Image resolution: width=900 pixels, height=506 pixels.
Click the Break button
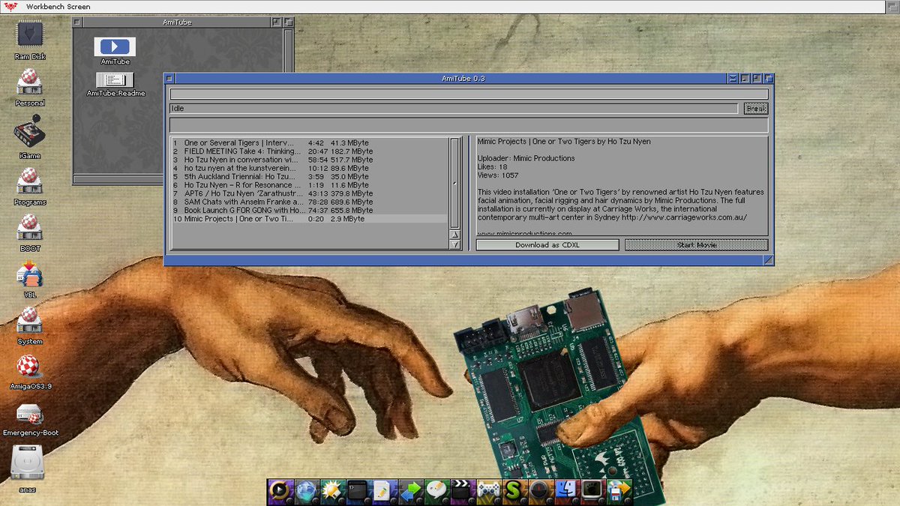click(x=756, y=109)
